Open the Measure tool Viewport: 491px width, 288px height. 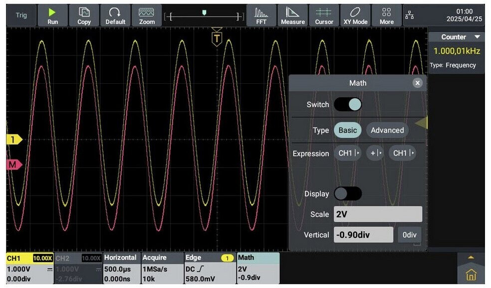point(292,15)
